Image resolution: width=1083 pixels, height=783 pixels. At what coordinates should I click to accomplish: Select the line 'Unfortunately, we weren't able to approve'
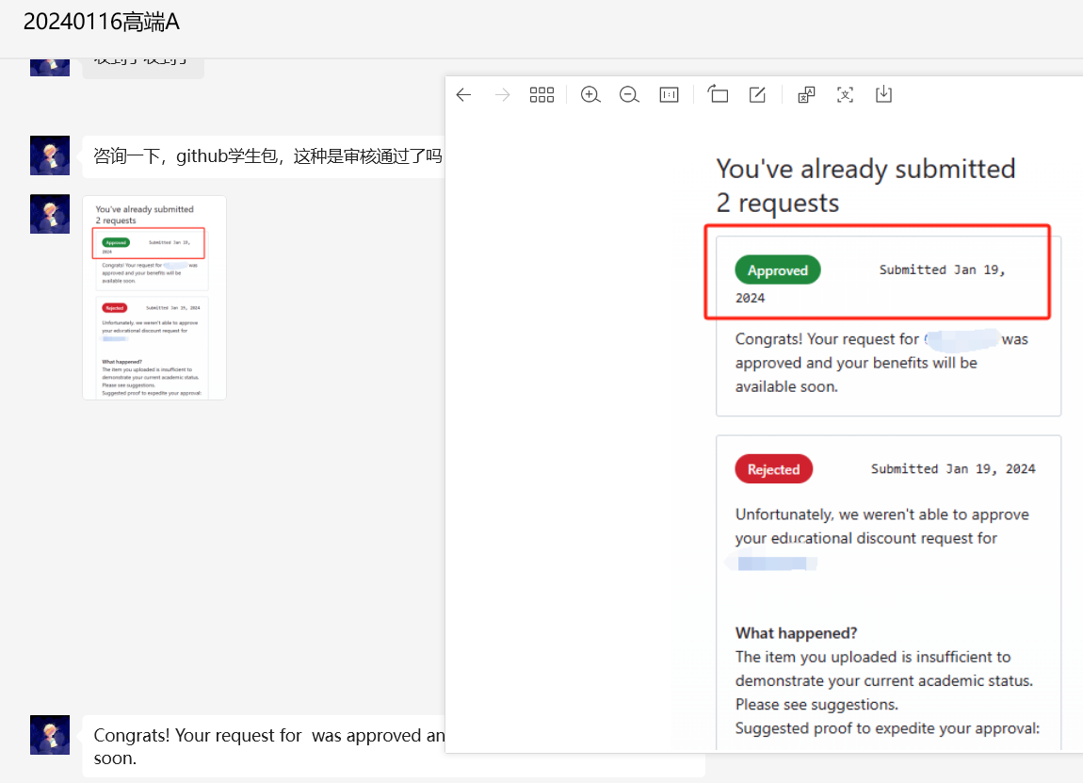(882, 514)
